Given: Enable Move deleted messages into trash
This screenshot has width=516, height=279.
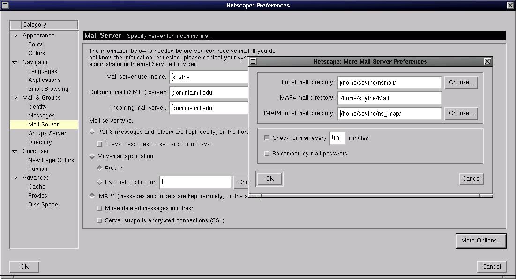Looking at the screenshot, I should (x=99, y=208).
